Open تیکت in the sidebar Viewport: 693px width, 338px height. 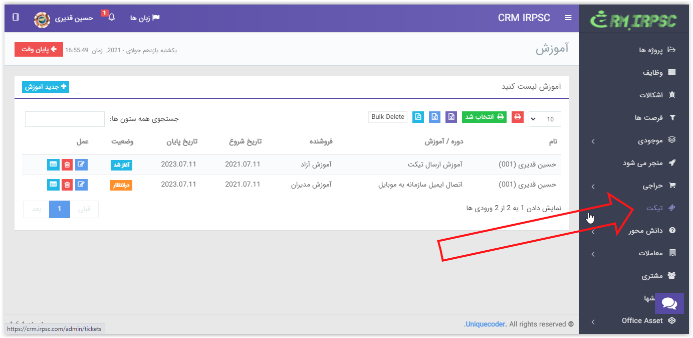[654, 208]
